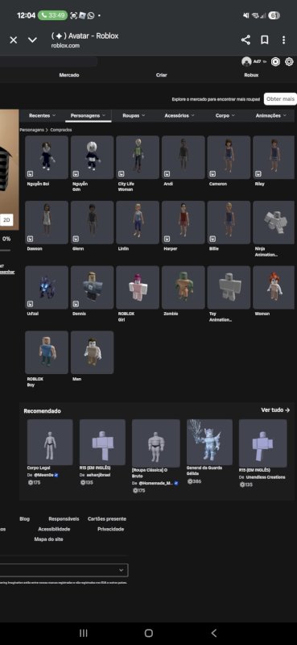Screen dimensions: 297x645
Task: Open the Robux balance icon in header
Action: click(x=275, y=62)
